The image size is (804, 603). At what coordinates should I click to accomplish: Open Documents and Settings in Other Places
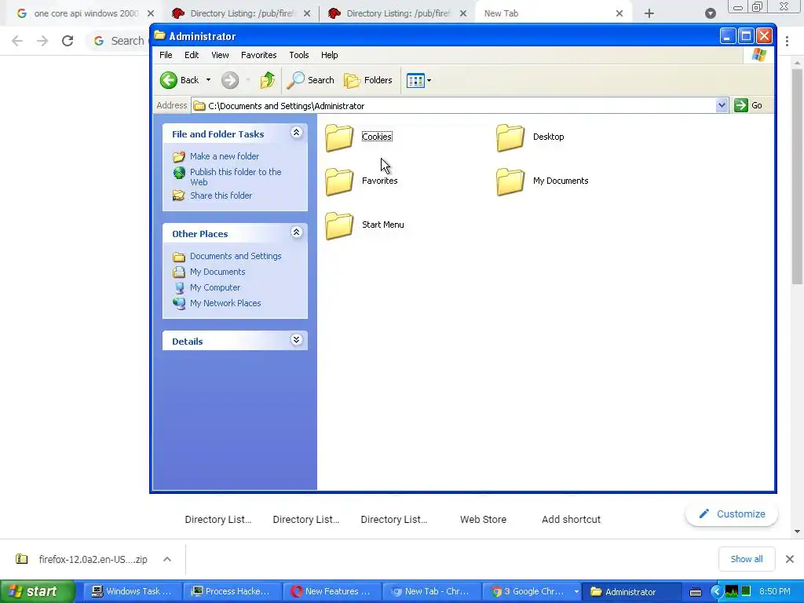(x=236, y=256)
